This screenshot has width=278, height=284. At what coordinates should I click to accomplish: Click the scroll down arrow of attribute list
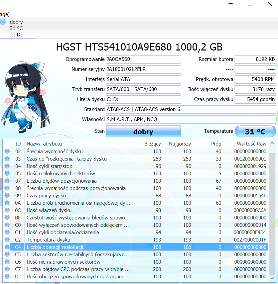click(272, 278)
